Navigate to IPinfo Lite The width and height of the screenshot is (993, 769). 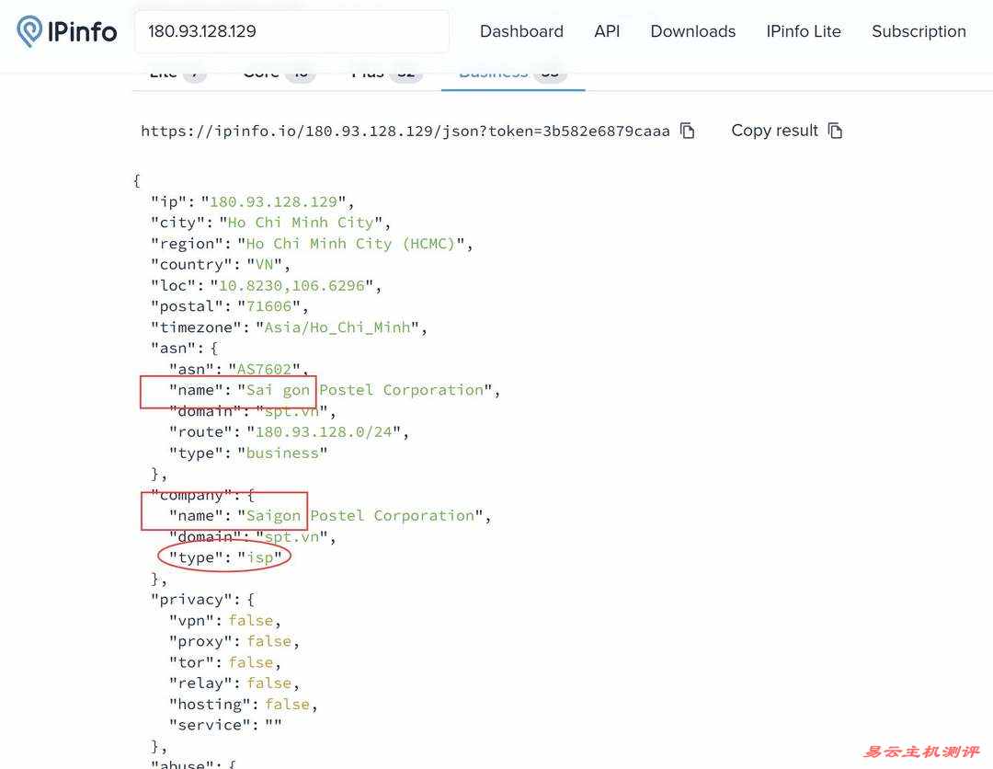(x=804, y=31)
